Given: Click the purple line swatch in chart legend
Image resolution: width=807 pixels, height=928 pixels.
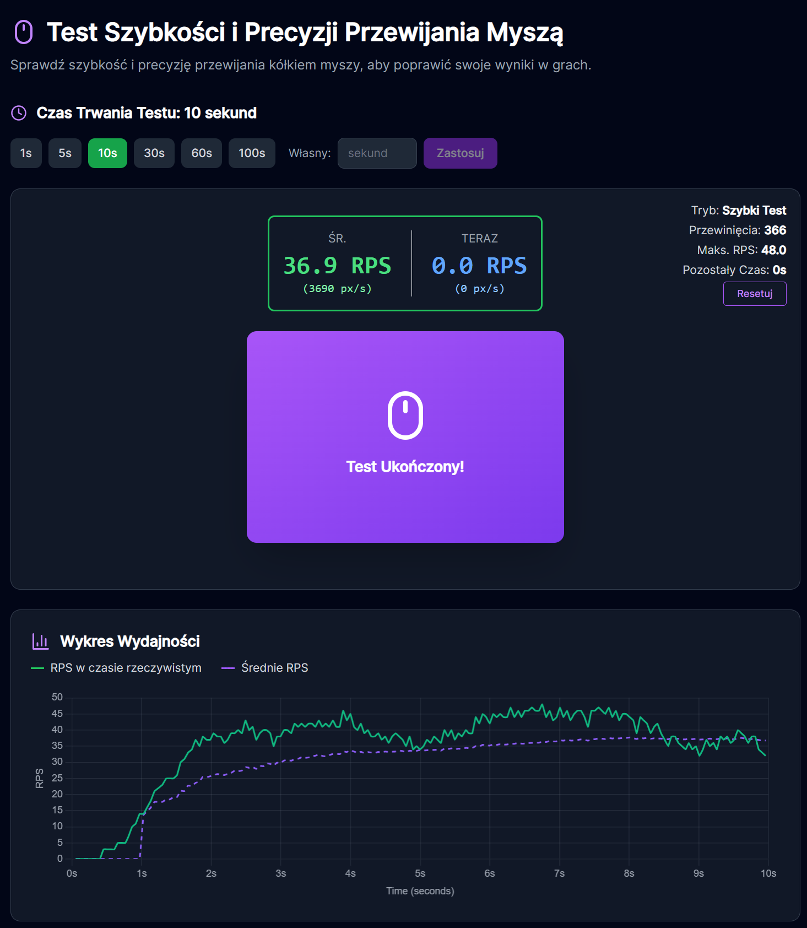Looking at the screenshot, I should tap(228, 668).
